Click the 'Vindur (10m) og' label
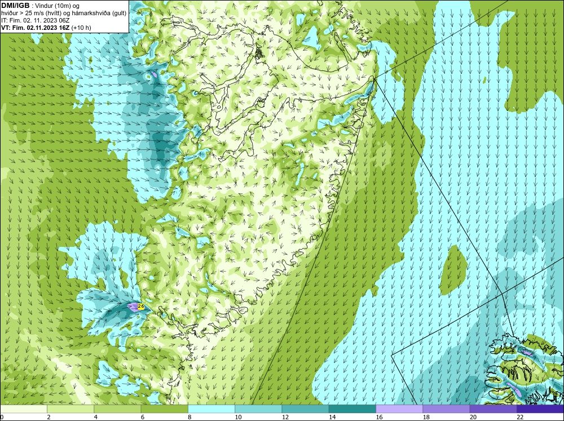Viewport: 564px width, 421px height. 58,6
